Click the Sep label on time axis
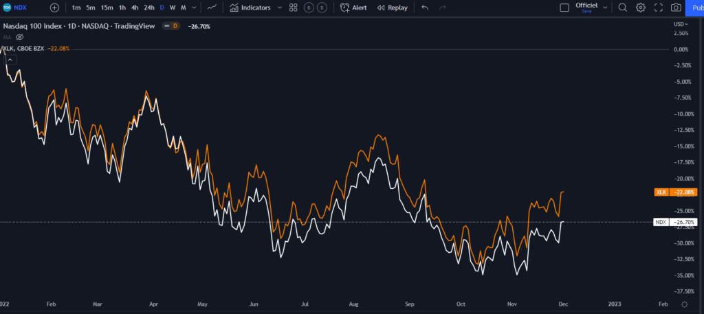 point(409,304)
